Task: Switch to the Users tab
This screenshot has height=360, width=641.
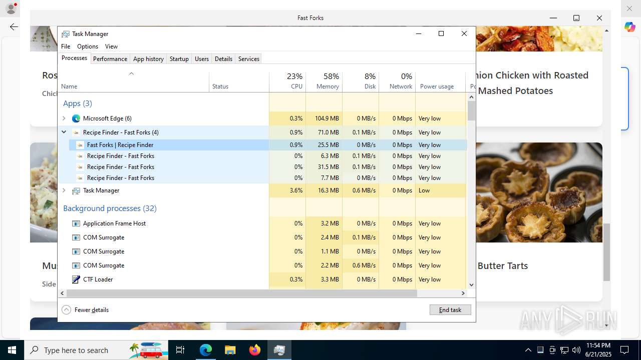Action: point(202,59)
